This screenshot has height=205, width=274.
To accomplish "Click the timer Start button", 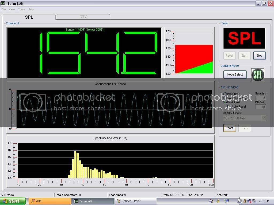I will (x=244, y=56).
